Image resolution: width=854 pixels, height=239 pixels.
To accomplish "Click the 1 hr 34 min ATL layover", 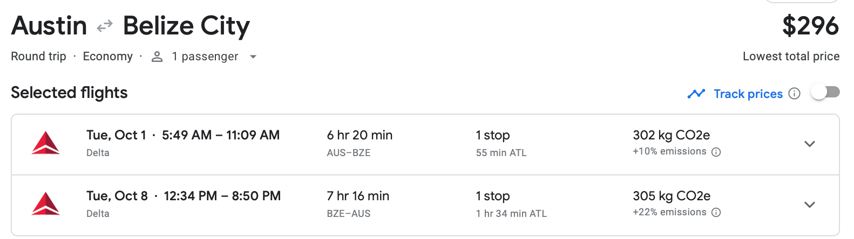I will (x=511, y=214).
